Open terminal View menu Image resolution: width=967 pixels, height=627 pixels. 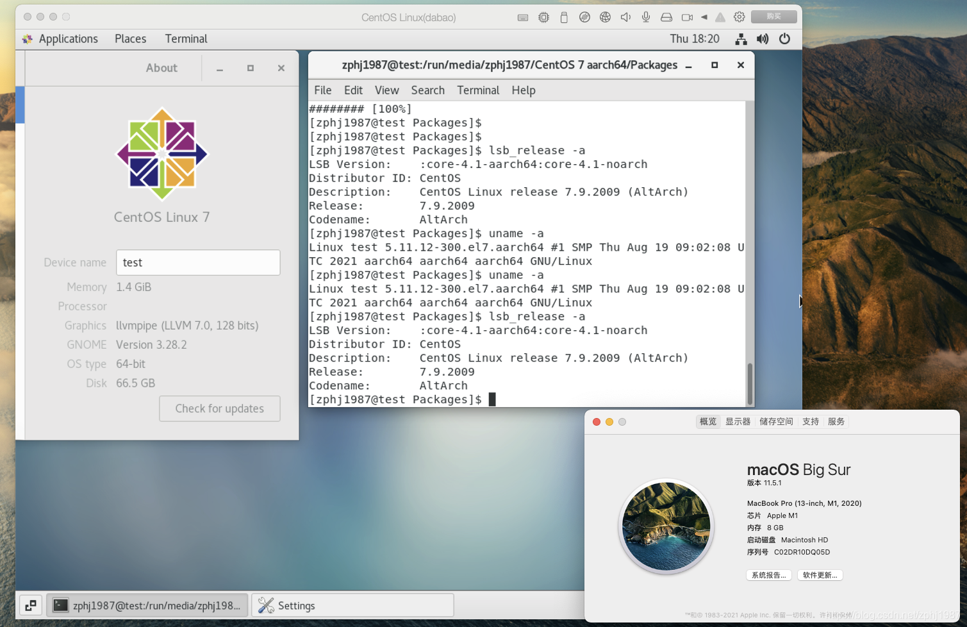pos(386,90)
